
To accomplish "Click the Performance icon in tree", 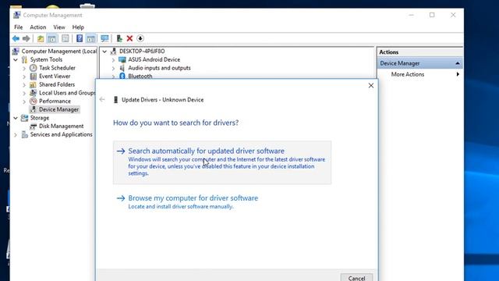I will (33, 101).
